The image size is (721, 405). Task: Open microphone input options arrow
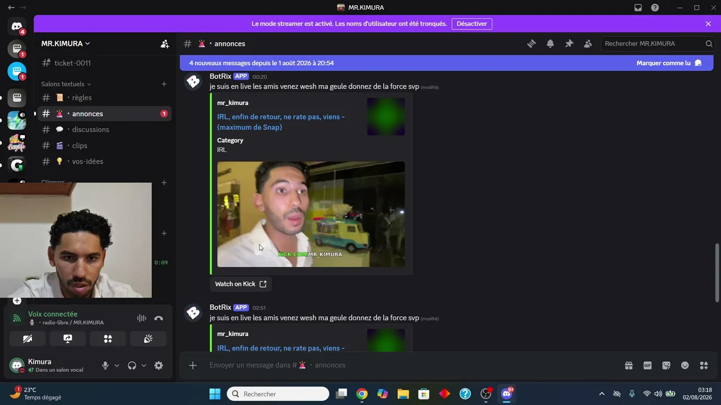point(117,366)
